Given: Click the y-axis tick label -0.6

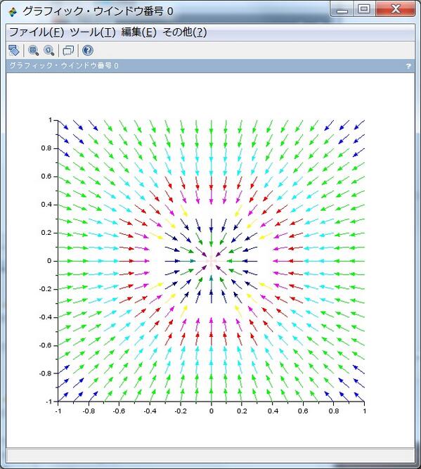Looking at the screenshot, I should tap(46, 345).
